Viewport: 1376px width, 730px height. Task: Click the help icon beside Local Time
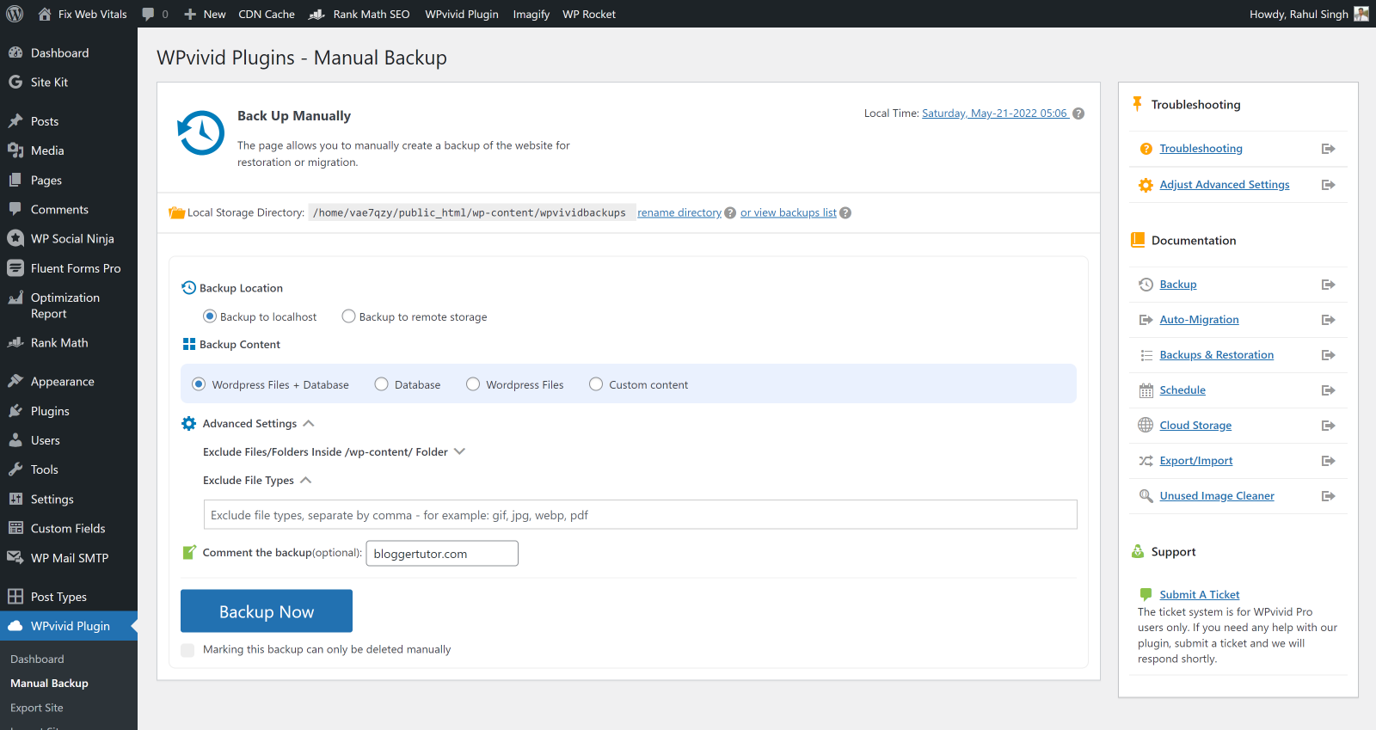click(1078, 113)
